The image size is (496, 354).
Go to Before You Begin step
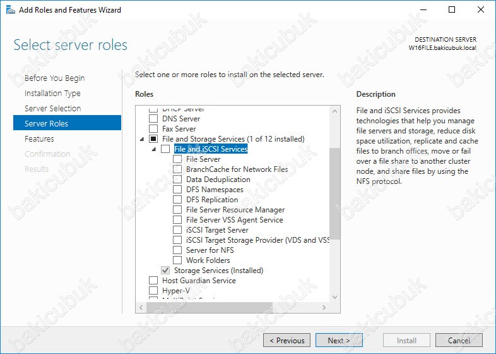coord(55,78)
